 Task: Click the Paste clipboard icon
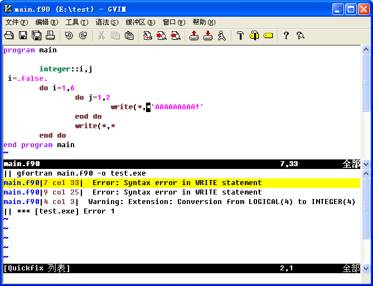pos(129,36)
